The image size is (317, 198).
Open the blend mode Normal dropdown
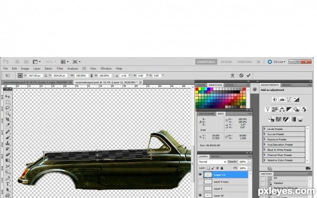click(x=212, y=162)
